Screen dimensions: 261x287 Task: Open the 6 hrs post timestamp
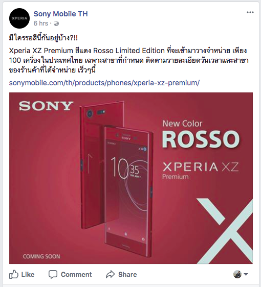pyautogui.click(x=41, y=23)
